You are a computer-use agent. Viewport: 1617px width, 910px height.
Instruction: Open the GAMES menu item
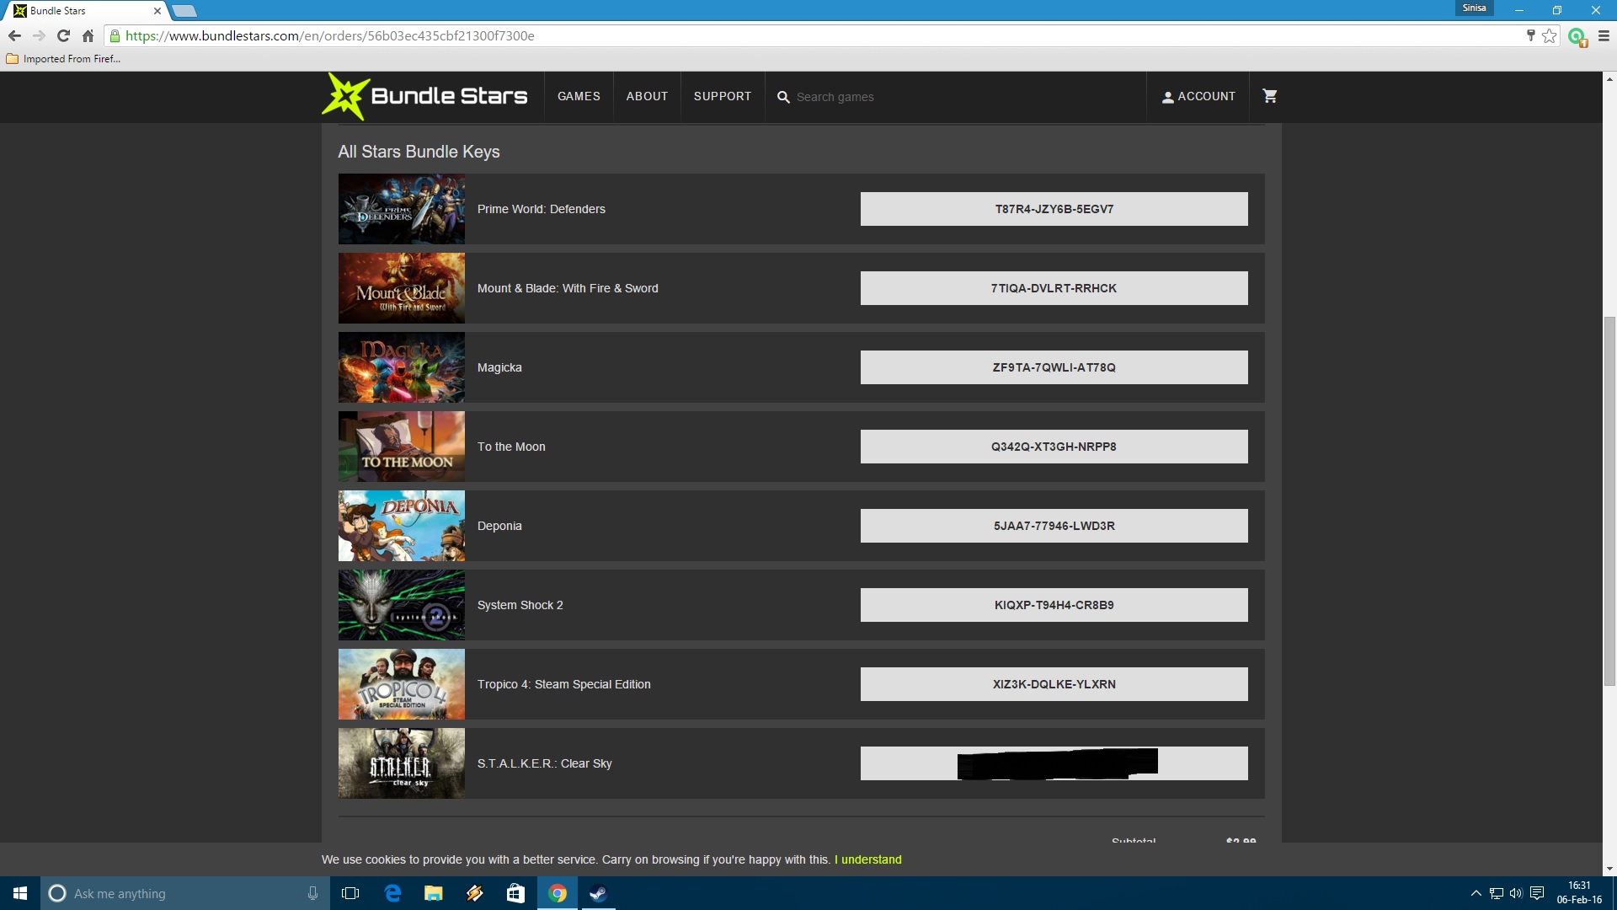pos(579,96)
